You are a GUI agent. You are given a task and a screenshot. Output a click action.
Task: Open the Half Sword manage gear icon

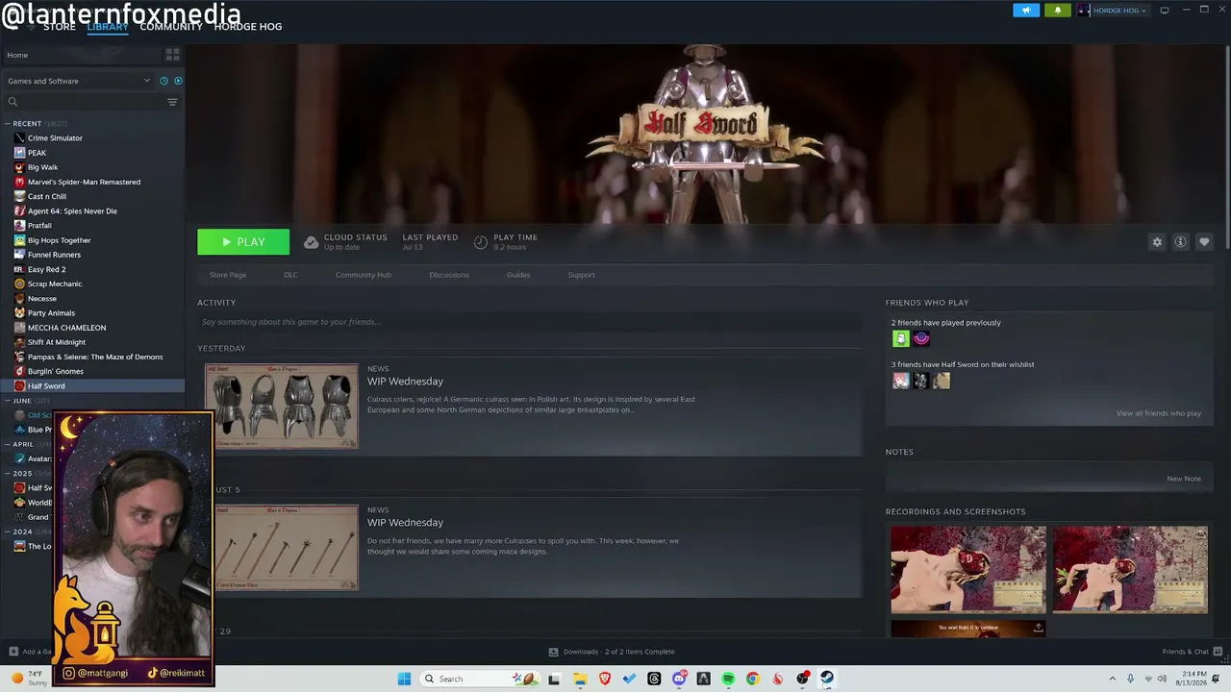pyautogui.click(x=1157, y=242)
